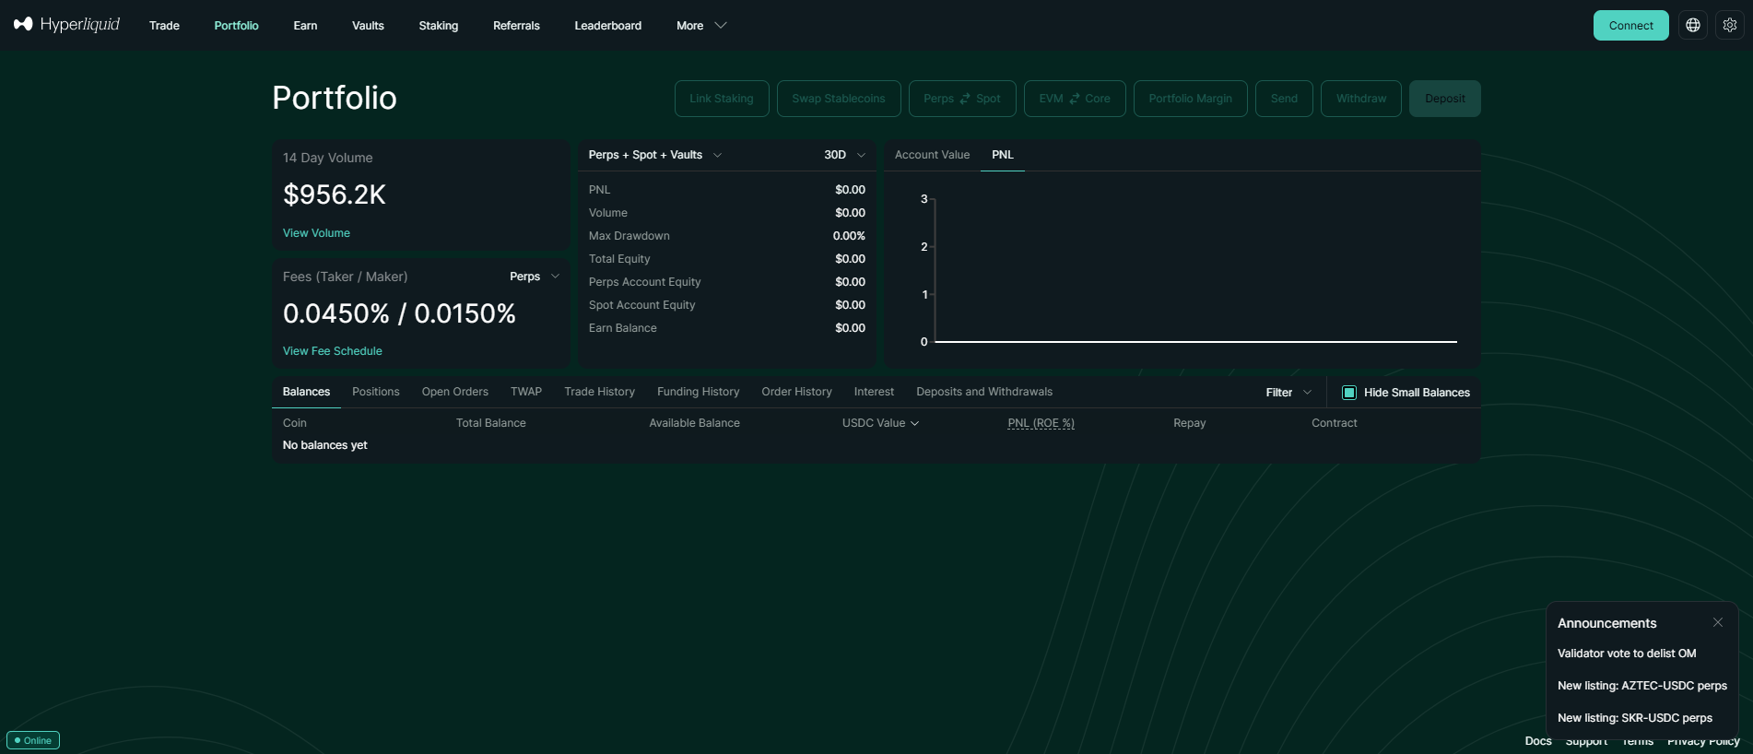Open the View Volume link
The height and width of the screenshot is (754, 1753).
pyautogui.click(x=316, y=233)
